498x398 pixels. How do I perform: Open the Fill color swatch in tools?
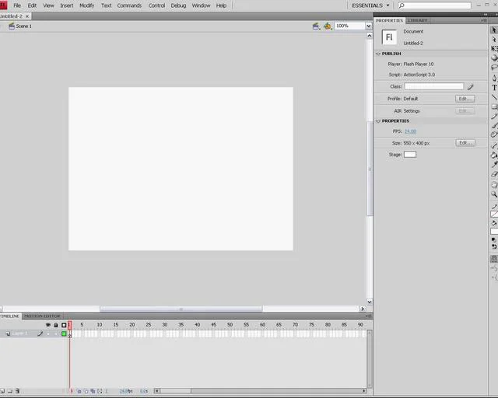coord(494,232)
